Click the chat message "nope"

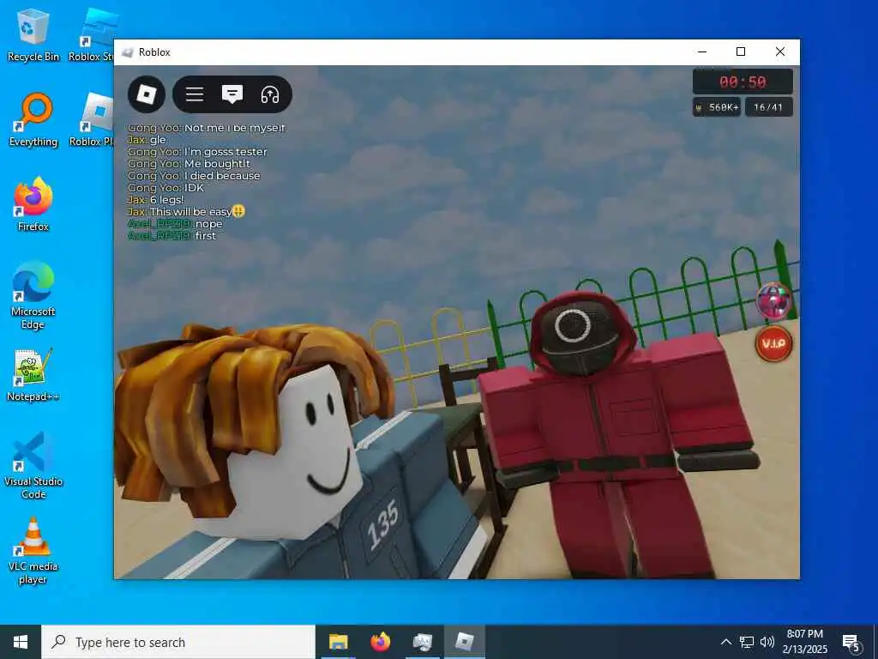pyautogui.click(x=175, y=224)
